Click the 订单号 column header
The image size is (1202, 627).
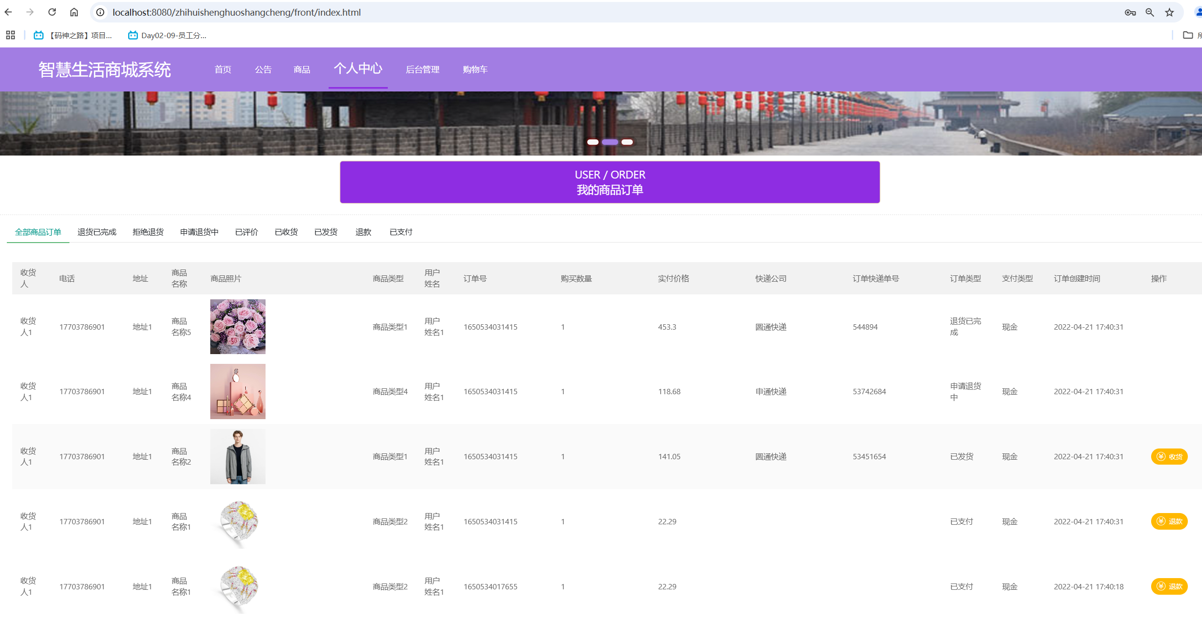click(x=475, y=278)
